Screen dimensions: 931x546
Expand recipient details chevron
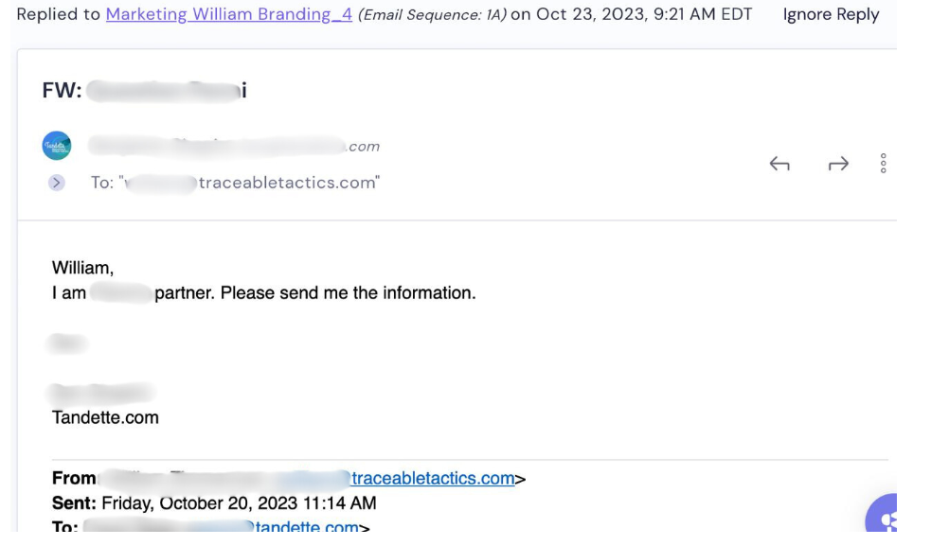57,183
